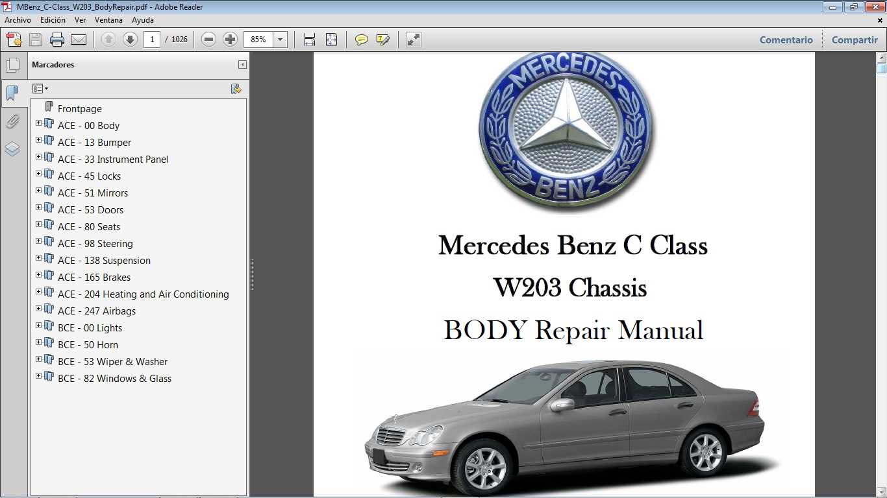The height and width of the screenshot is (498, 887).
Task: Click the find current bookmark icon
Action: point(236,89)
